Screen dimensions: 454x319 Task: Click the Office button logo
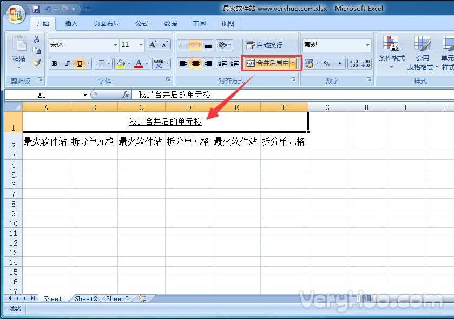[x=16, y=14]
